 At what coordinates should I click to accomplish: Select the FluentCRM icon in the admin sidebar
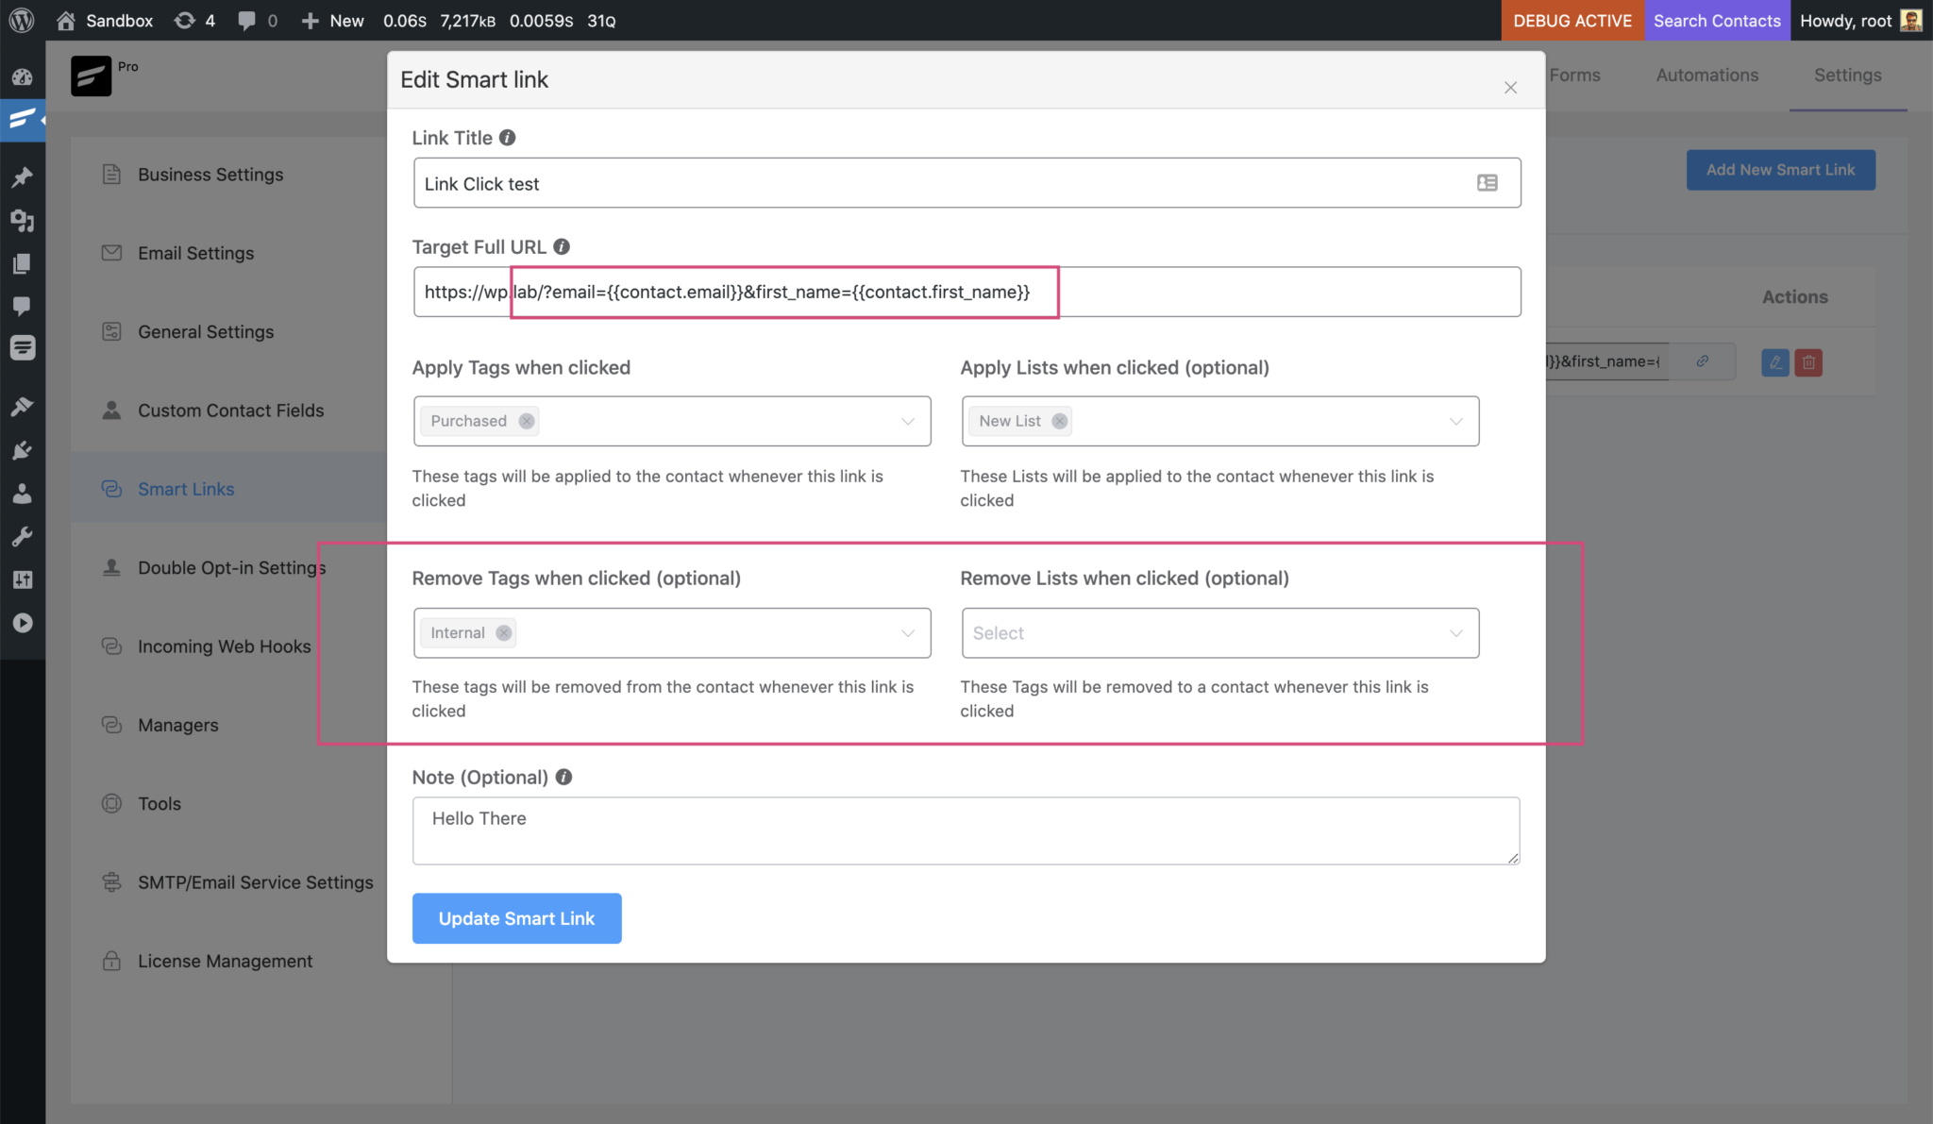tap(23, 121)
